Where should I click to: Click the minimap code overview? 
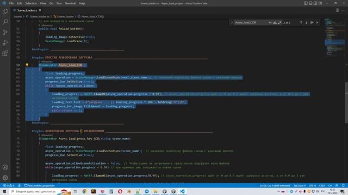coord(334,37)
